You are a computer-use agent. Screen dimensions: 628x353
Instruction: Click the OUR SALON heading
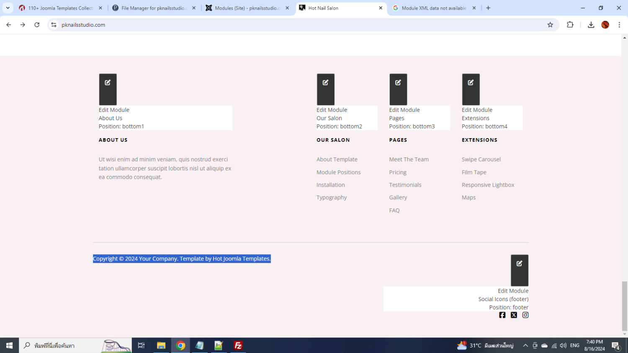tap(333, 140)
